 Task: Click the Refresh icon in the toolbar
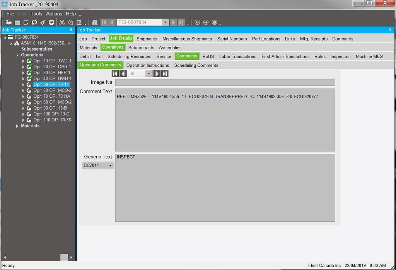pos(34,22)
